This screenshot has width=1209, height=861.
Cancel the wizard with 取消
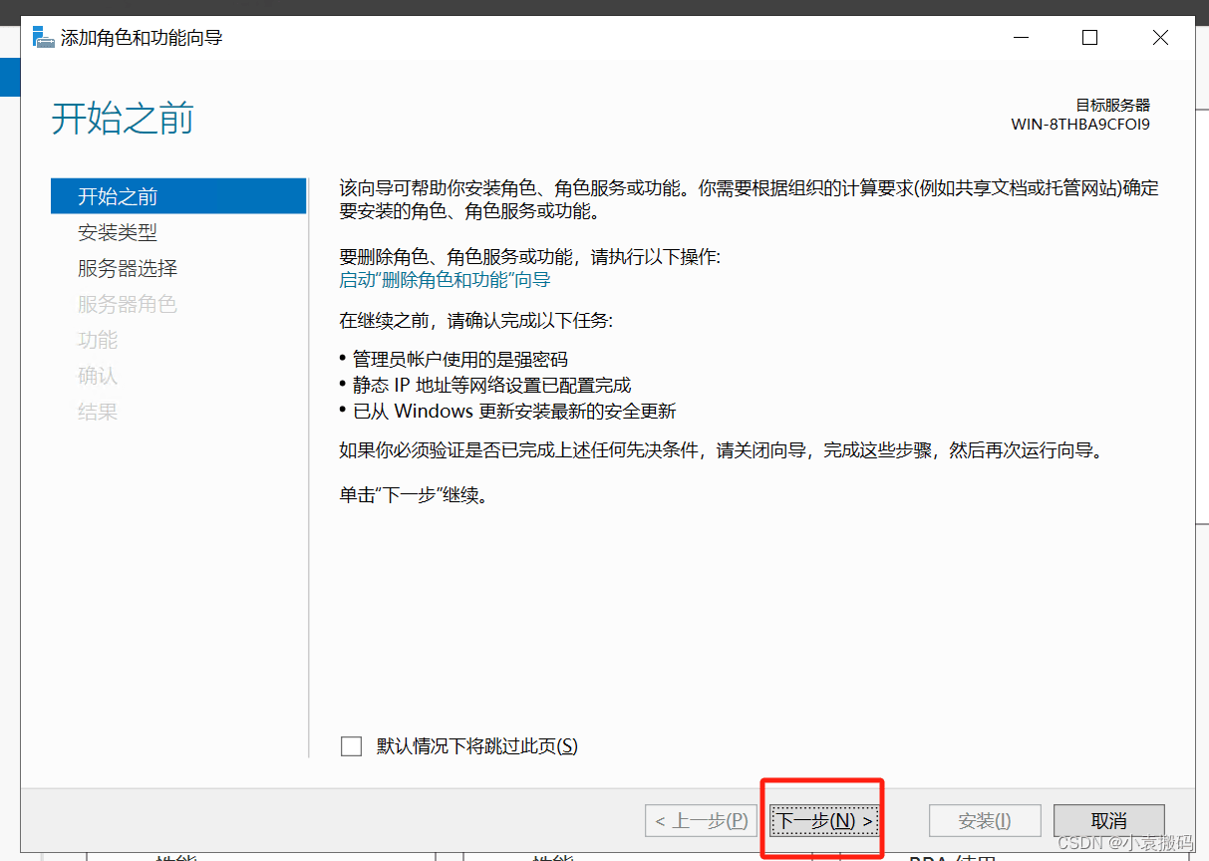pyautogui.click(x=1108, y=821)
